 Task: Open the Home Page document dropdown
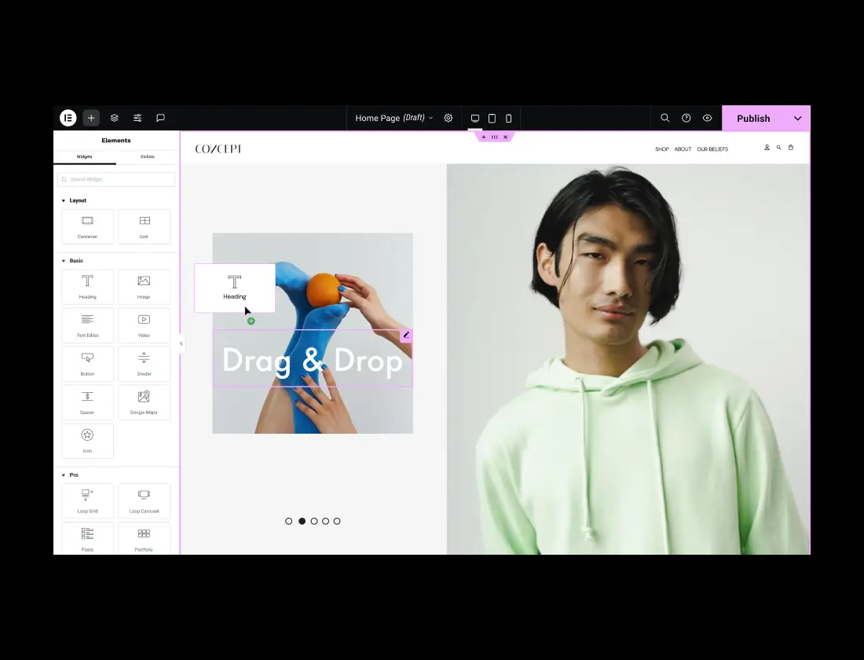pyautogui.click(x=394, y=118)
